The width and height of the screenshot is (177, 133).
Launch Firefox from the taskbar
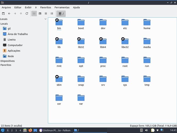[30, 130]
